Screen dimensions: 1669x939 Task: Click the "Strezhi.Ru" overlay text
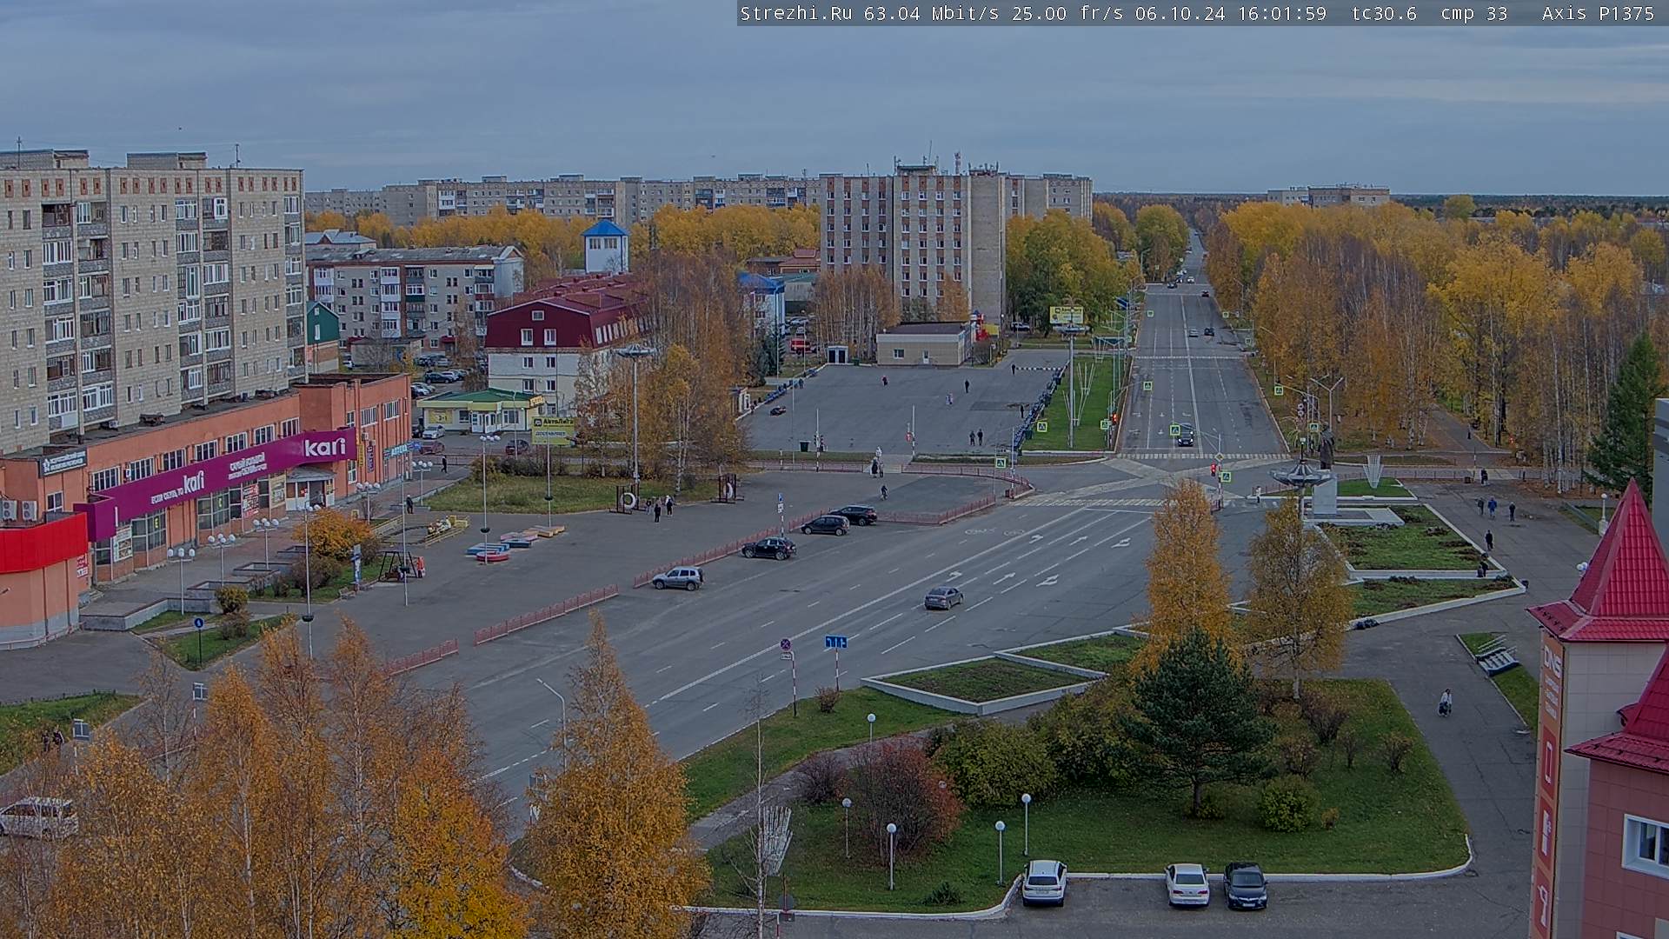coord(795,13)
